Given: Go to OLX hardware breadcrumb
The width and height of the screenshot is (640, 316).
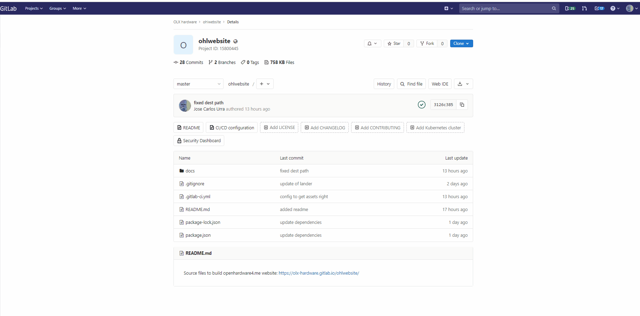Looking at the screenshot, I should 185,22.
